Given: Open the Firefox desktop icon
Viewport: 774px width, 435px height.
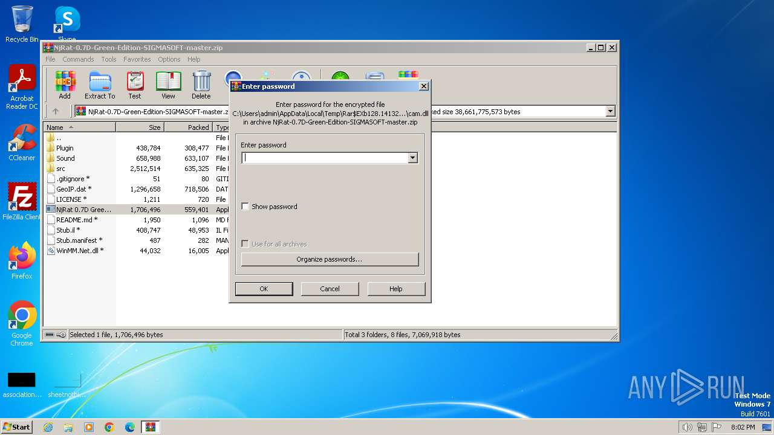Looking at the screenshot, I should [22, 261].
